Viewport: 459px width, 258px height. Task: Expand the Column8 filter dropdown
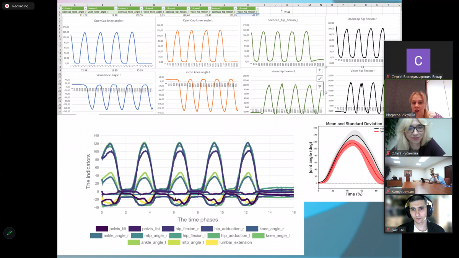(x=257, y=8)
